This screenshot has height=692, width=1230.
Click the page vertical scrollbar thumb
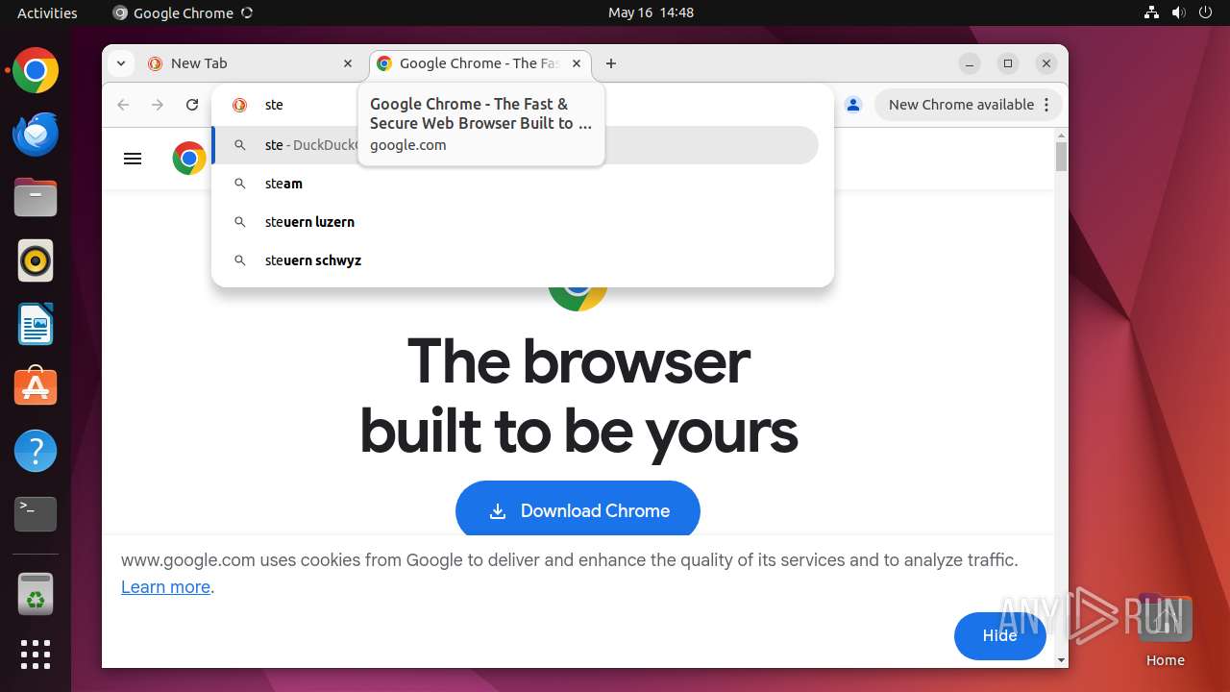pos(1061,157)
